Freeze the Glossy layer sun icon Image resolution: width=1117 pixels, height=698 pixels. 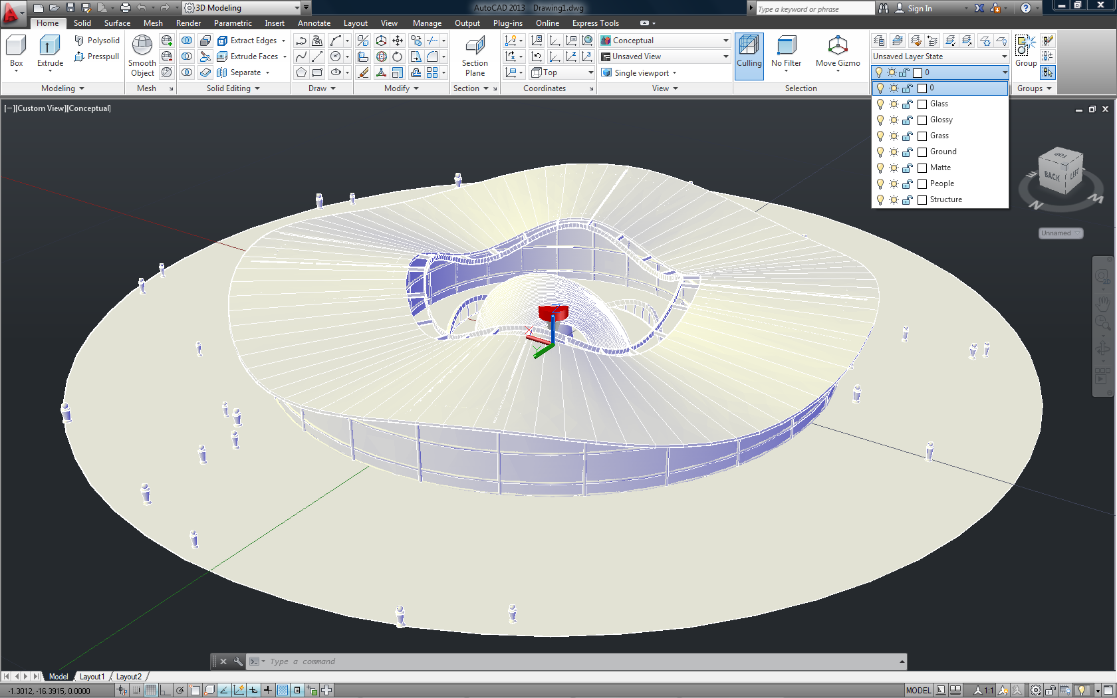click(x=894, y=120)
